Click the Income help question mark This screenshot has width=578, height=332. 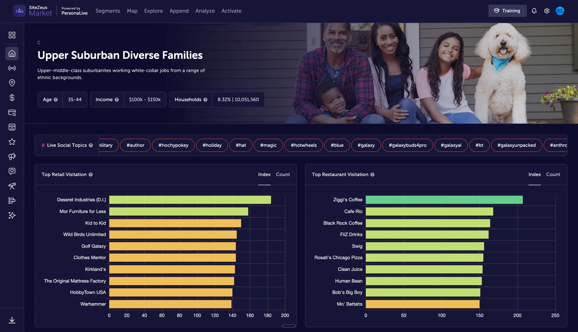117,100
